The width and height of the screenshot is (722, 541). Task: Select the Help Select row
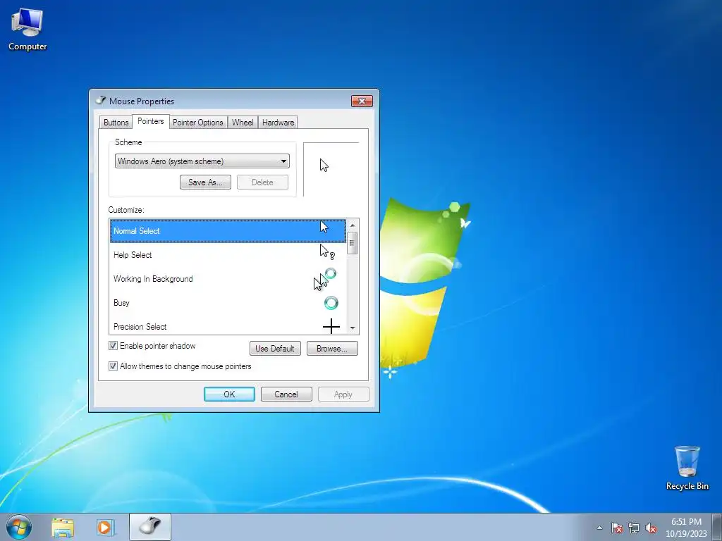click(228, 255)
